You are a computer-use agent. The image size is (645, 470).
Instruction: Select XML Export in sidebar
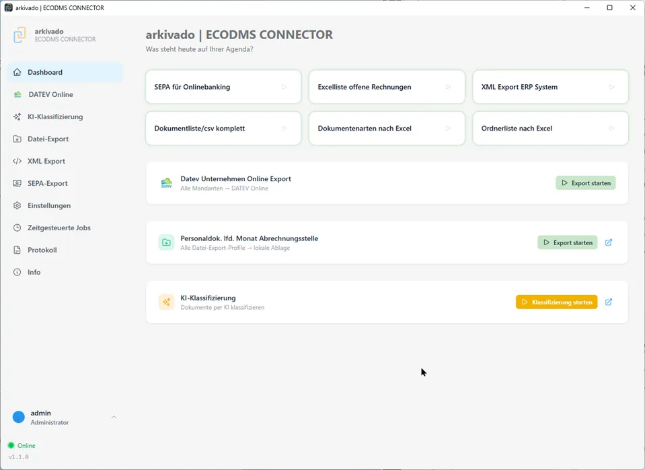65,161
